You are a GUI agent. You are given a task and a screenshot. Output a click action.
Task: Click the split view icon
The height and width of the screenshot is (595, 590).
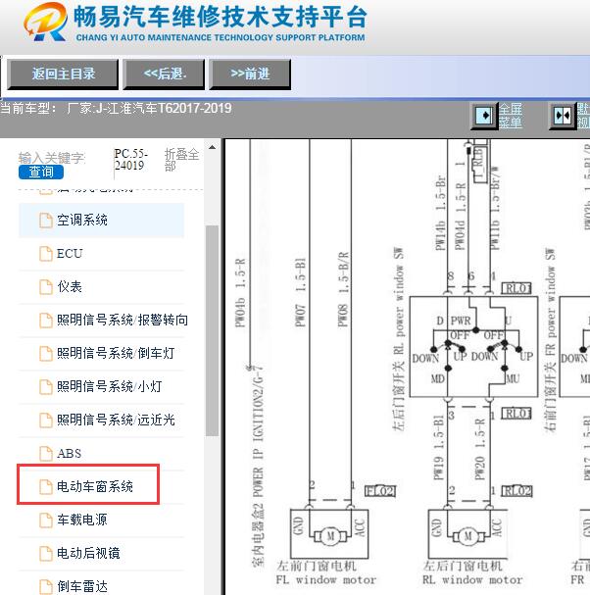point(563,116)
